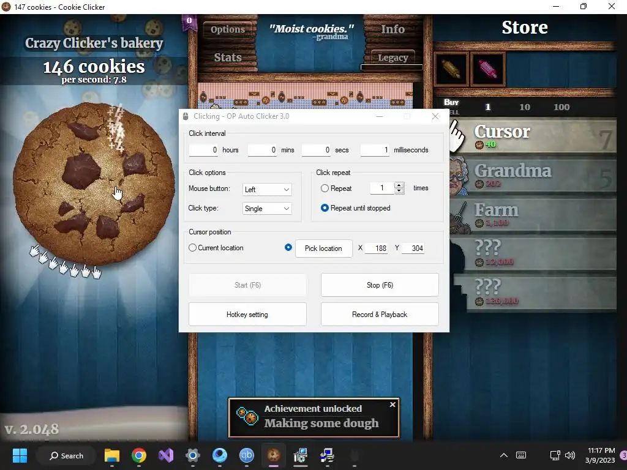
Task: Select Repeat until stopped option
Action: point(325,208)
